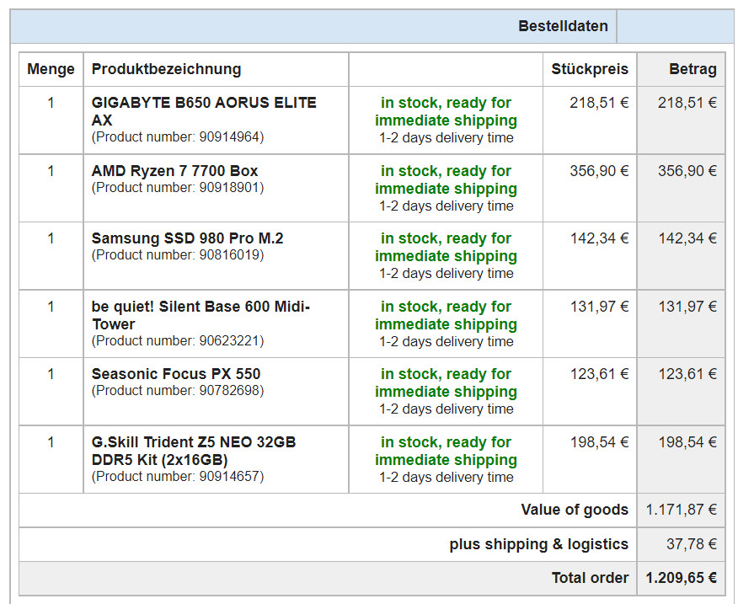
Task: Select the shipping & logistics cost 37,78 €
Action: (691, 544)
